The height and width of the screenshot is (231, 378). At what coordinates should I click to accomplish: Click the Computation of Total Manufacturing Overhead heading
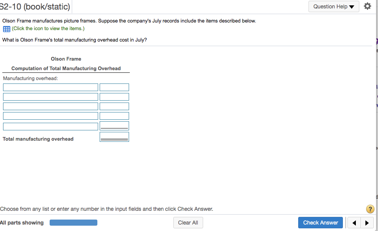click(66, 68)
